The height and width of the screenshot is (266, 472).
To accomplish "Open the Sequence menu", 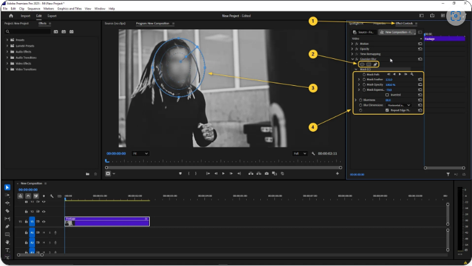I will point(34,9).
